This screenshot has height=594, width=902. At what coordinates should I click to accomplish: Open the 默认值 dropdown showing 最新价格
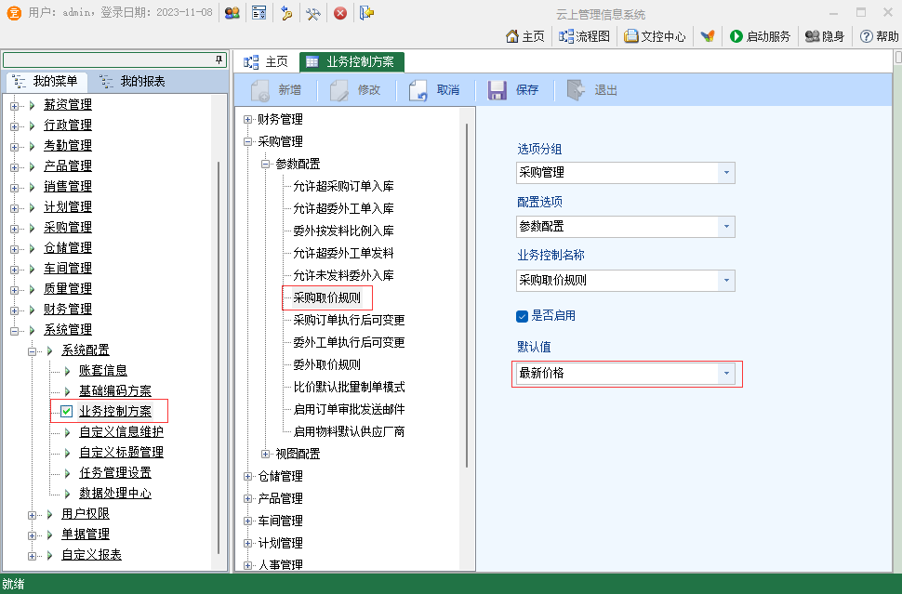[x=726, y=374]
